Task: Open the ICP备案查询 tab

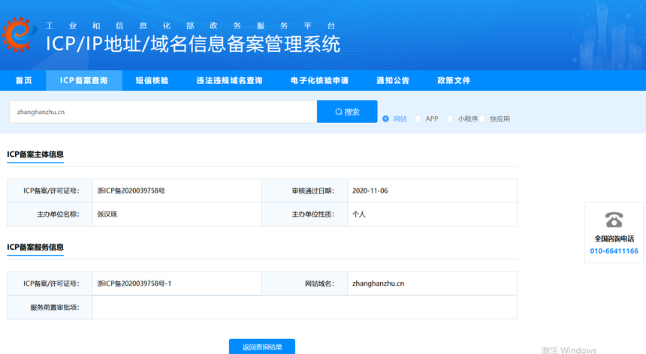Action: [84, 80]
